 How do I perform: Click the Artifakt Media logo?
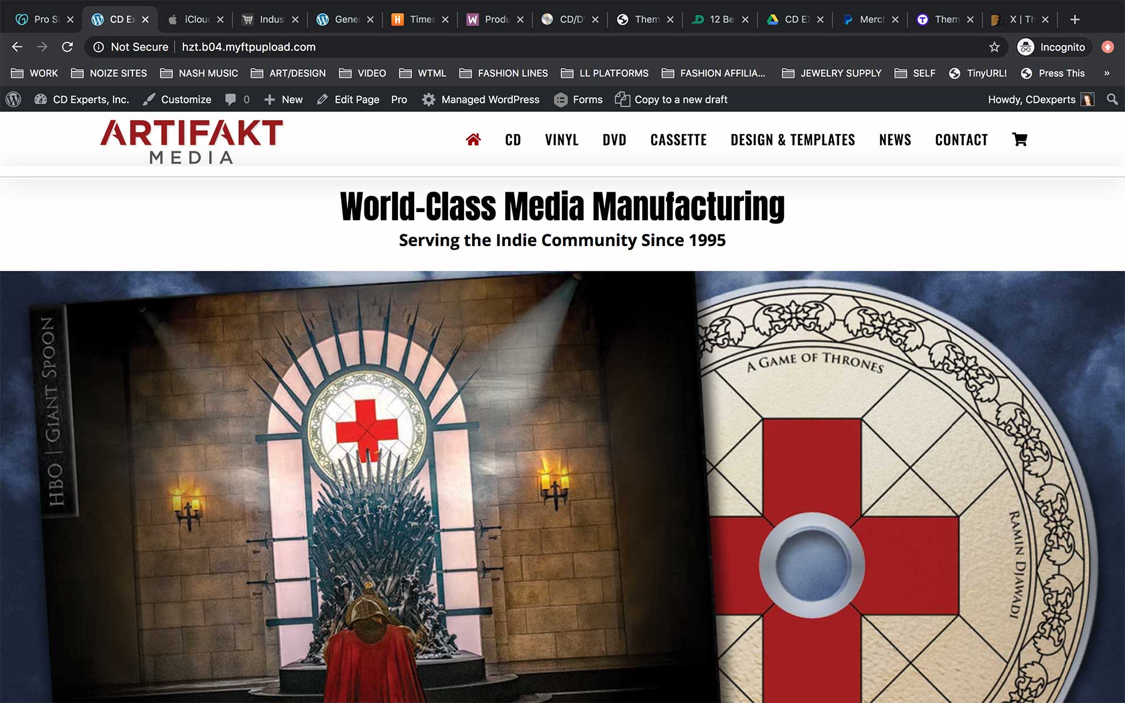(x=192, y=142)
